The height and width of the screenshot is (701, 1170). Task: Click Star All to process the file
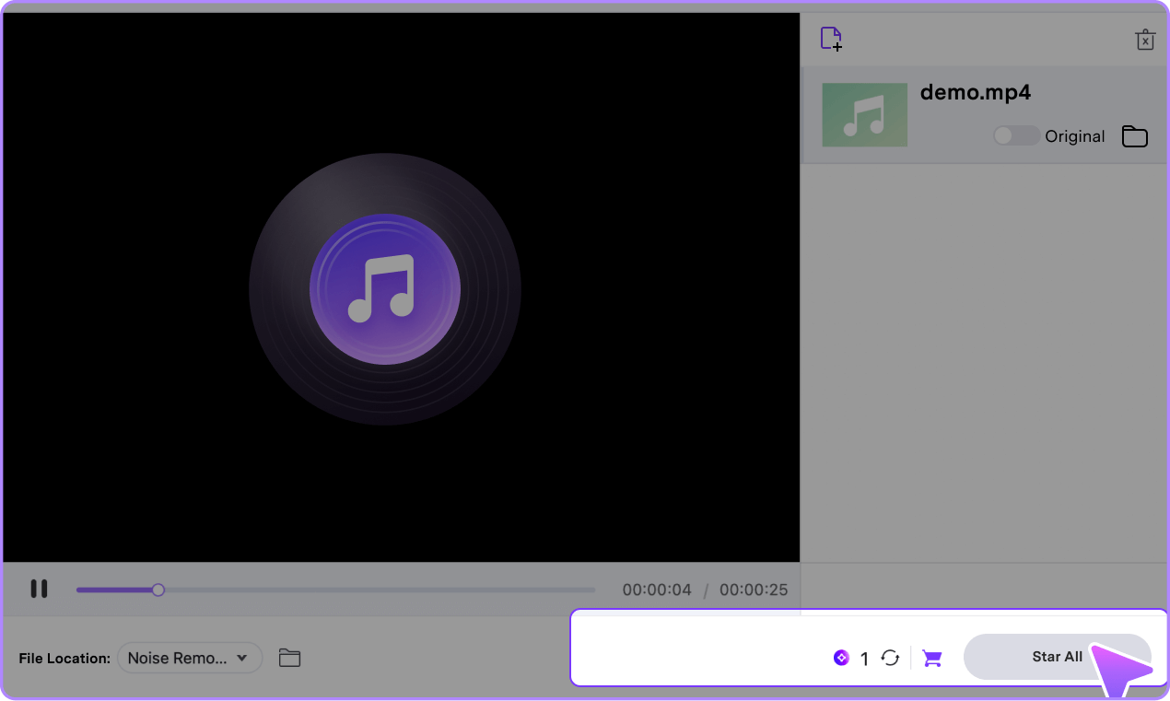(x=1057, y=657)
